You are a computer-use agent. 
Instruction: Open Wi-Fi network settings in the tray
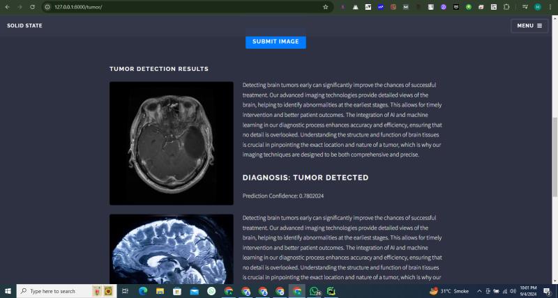pyautogui.click(x=504, y=291)
